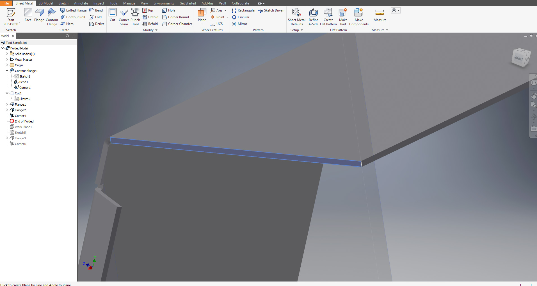Viewport: 537px width, 286px height.
Task: Apply Corner Round tool
Action: click(176, 17)
